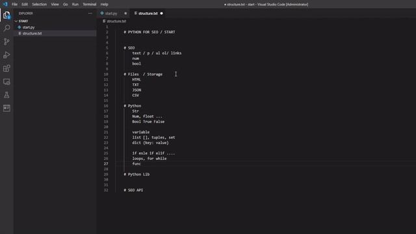The image size is (416, 234).
Task: Click line number 10 in the gutter
Action: click(106, 74)
